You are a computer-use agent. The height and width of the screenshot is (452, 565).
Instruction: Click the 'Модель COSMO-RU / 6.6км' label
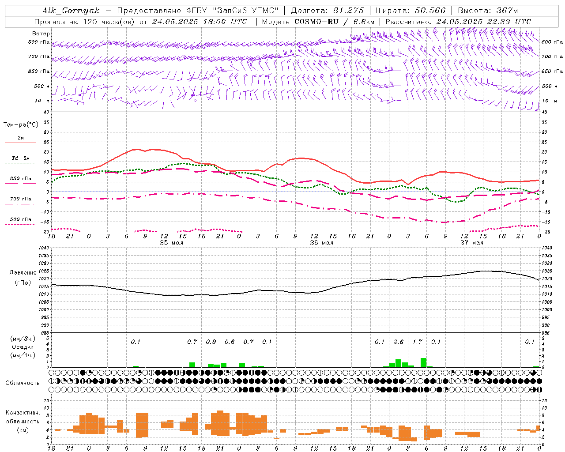click(x=318, y=22)
